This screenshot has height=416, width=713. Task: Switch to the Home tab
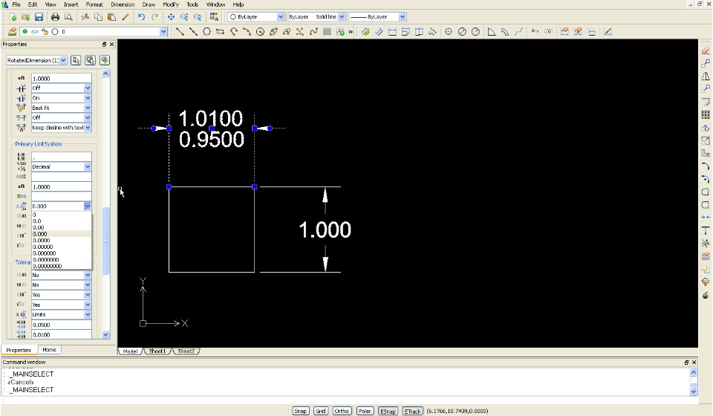[x=49, y=350]
